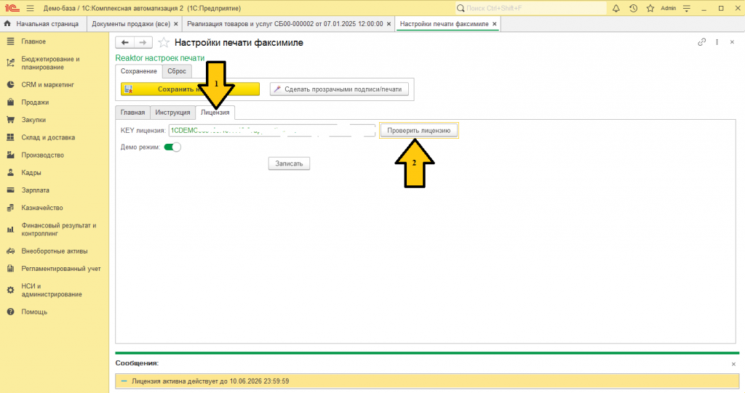Open the history clock icon

click(x=634, y=8)
